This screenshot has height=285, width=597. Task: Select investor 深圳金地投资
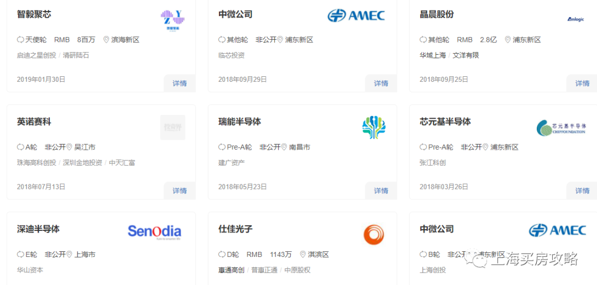tap(82, 163)
